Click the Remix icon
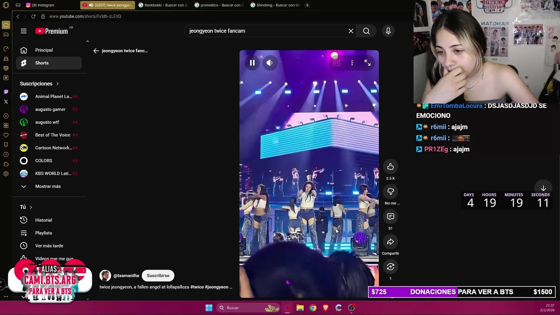560x315 pixels. click(x=390, y=266)
